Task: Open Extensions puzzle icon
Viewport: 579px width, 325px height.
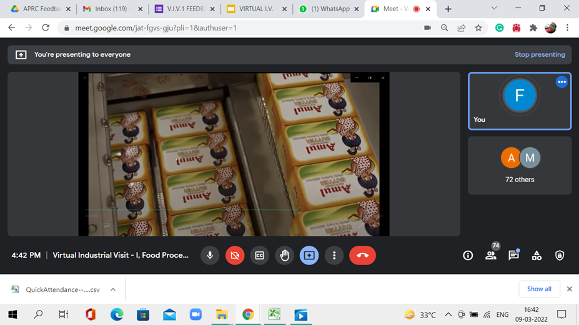Action: [x=533, y=27]
